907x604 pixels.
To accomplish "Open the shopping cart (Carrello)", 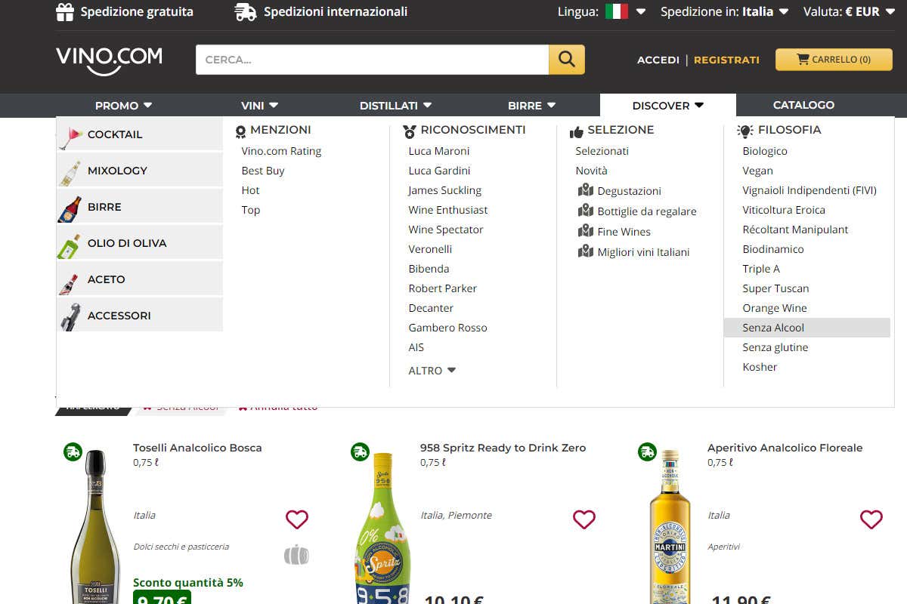I will coord(834,60).
